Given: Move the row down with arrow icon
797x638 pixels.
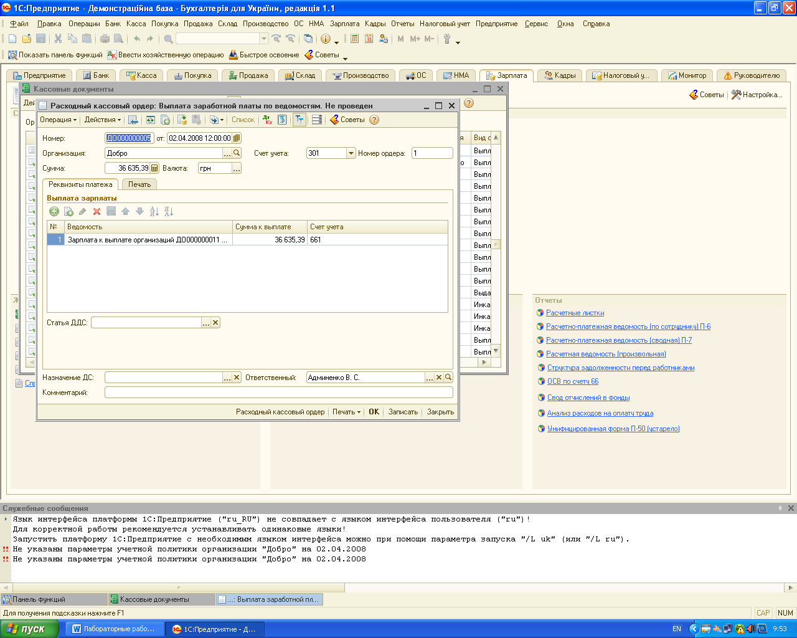Looking at the screenshot, I should [x=139, y=212].
